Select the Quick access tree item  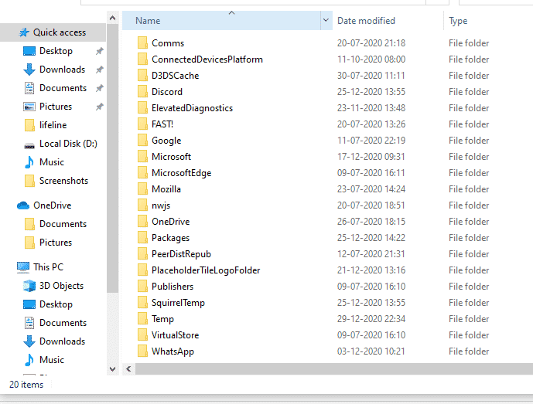tap(53, 32)
